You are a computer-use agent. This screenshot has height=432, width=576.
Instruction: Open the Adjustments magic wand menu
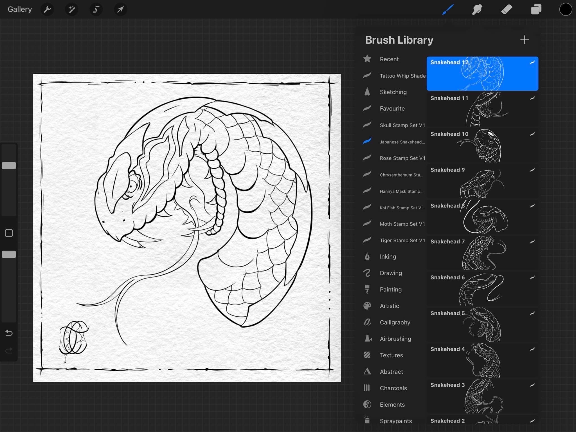pyautogui.click(x=72, y=9)
